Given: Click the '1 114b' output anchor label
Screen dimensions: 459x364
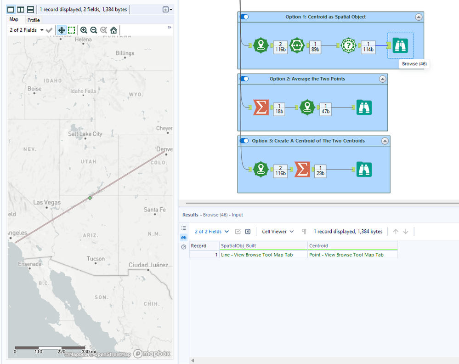Looking at the screenshot, I should (368, 47).
